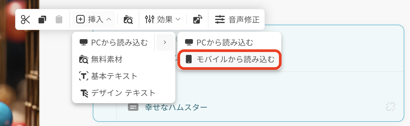410x126 pixels.
Task: Click the resize/rotate swap icon
Action: (x=198, y=19)
